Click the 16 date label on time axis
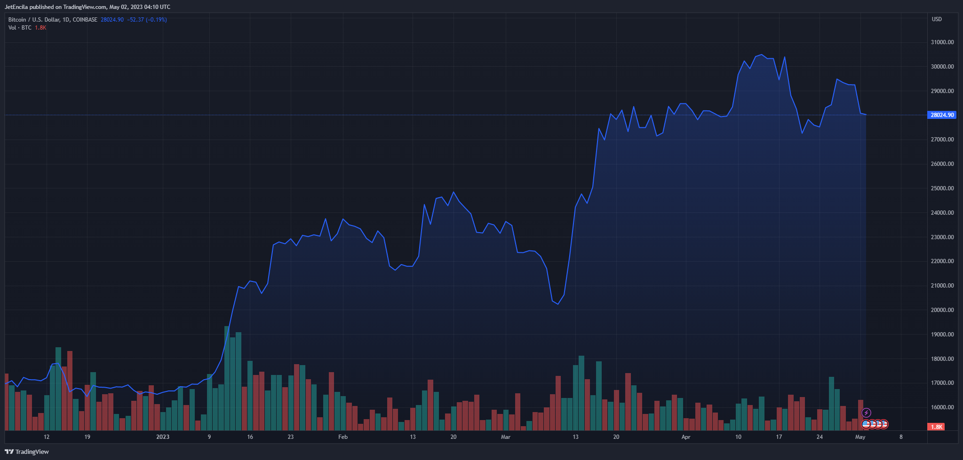The width and height of the screenshot is (963, 460). 250,437
